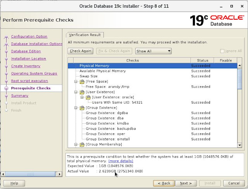Click the sidebar scroll right arrow

[59, 174]
